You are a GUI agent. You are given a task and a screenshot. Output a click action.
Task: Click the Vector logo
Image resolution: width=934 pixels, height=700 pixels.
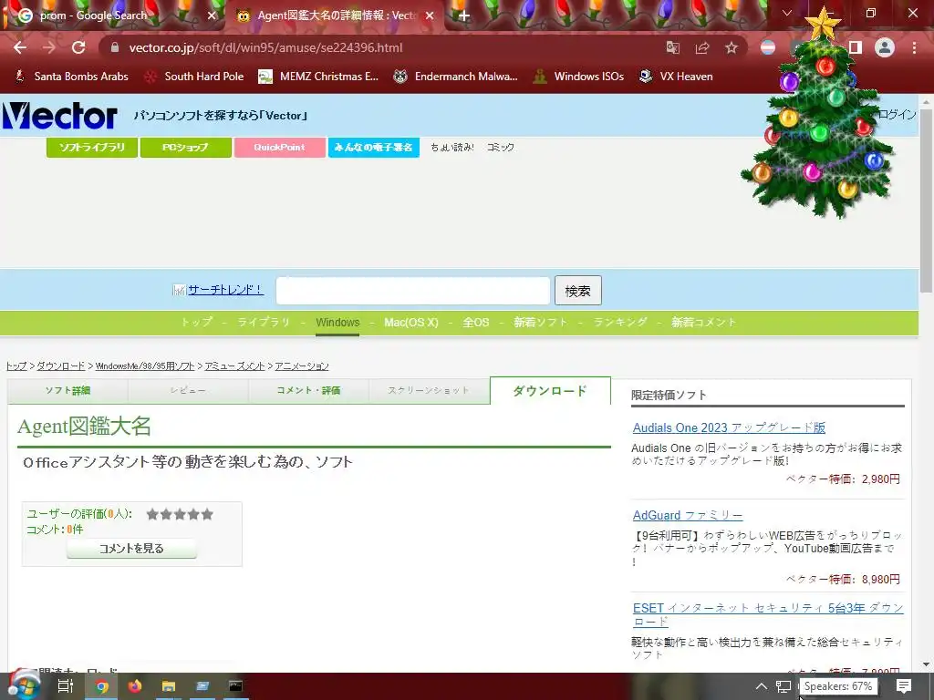[x=59, y=116]
